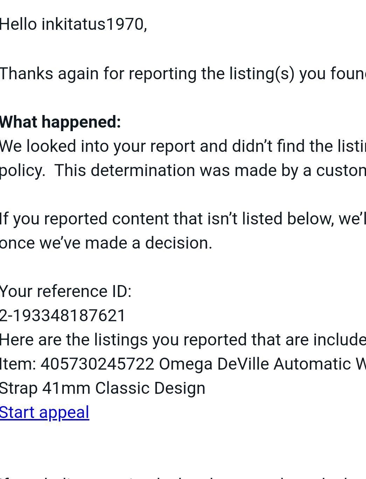Click the "Strap 41mm Classic Design" text

pyautogui.click(x=102, y=388)
